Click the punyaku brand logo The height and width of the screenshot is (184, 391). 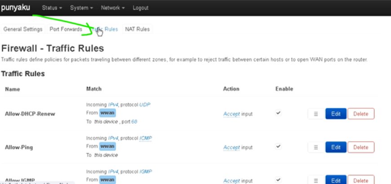pyautogui.click(x=15, y=8)
